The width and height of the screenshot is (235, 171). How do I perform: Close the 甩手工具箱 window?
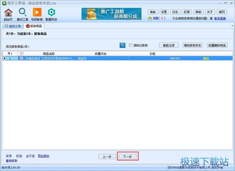232,3
